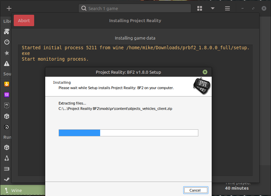Select the three-bars runner icon
Image resolution: width=271 pixels, height=196 pixels.
click(7, 169)
